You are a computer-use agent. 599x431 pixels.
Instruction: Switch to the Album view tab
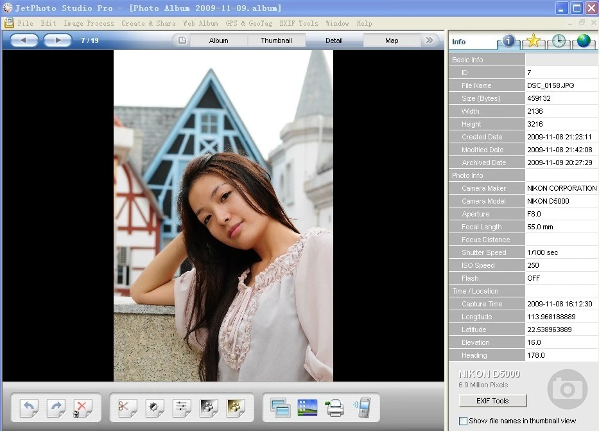coord(218,40)
